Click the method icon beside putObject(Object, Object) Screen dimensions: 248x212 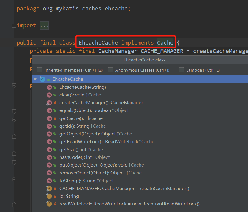pos(49,165)
